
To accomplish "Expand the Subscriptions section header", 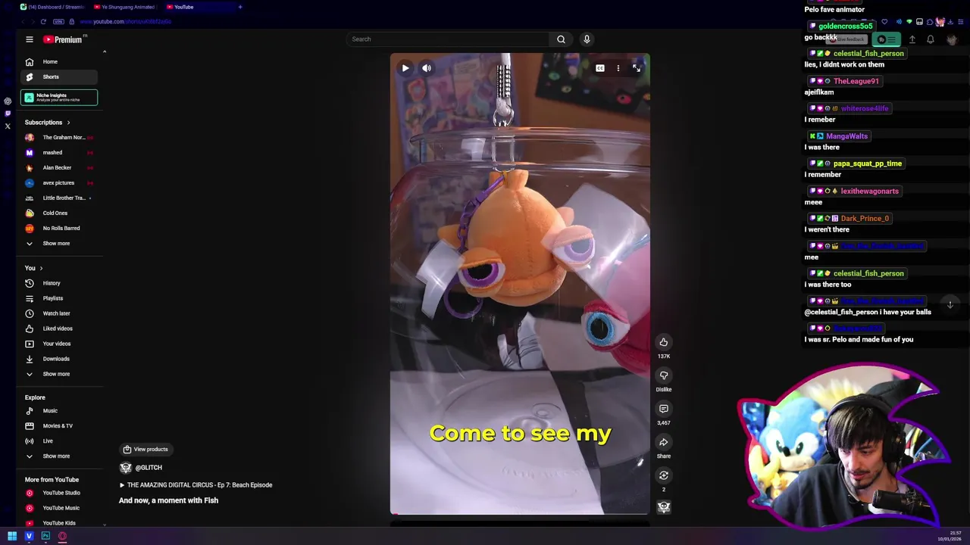I will (x=47, y=122).
